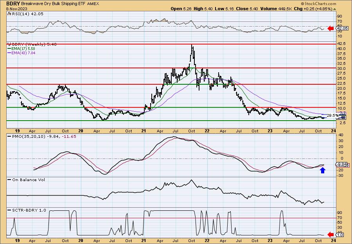
Task: Click the On Balance Vol label
Action: [28, 180]
